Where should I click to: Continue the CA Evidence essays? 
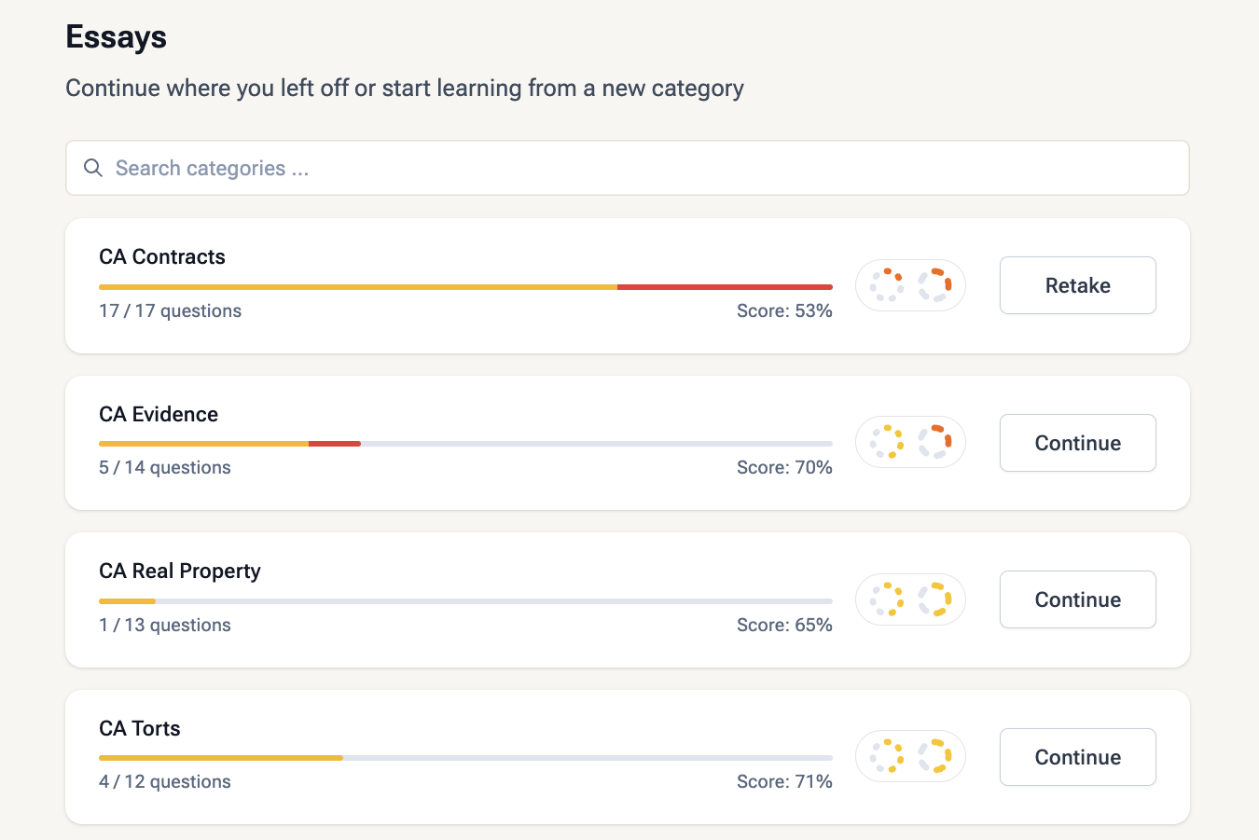1077,443
